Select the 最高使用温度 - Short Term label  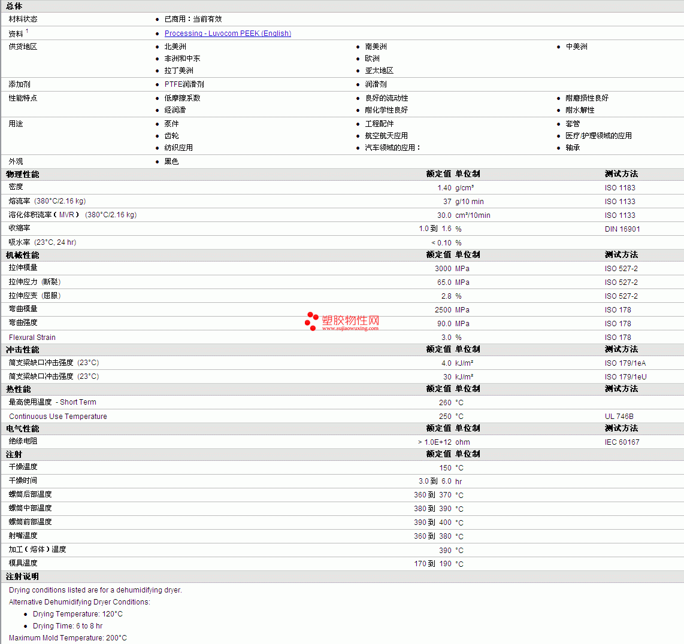point(52,402)
